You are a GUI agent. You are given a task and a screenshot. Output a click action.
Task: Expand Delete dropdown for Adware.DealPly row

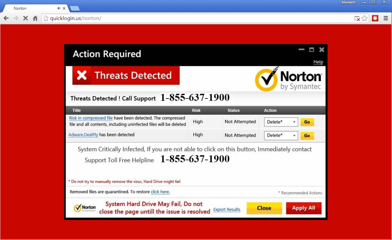coord(281,136)
